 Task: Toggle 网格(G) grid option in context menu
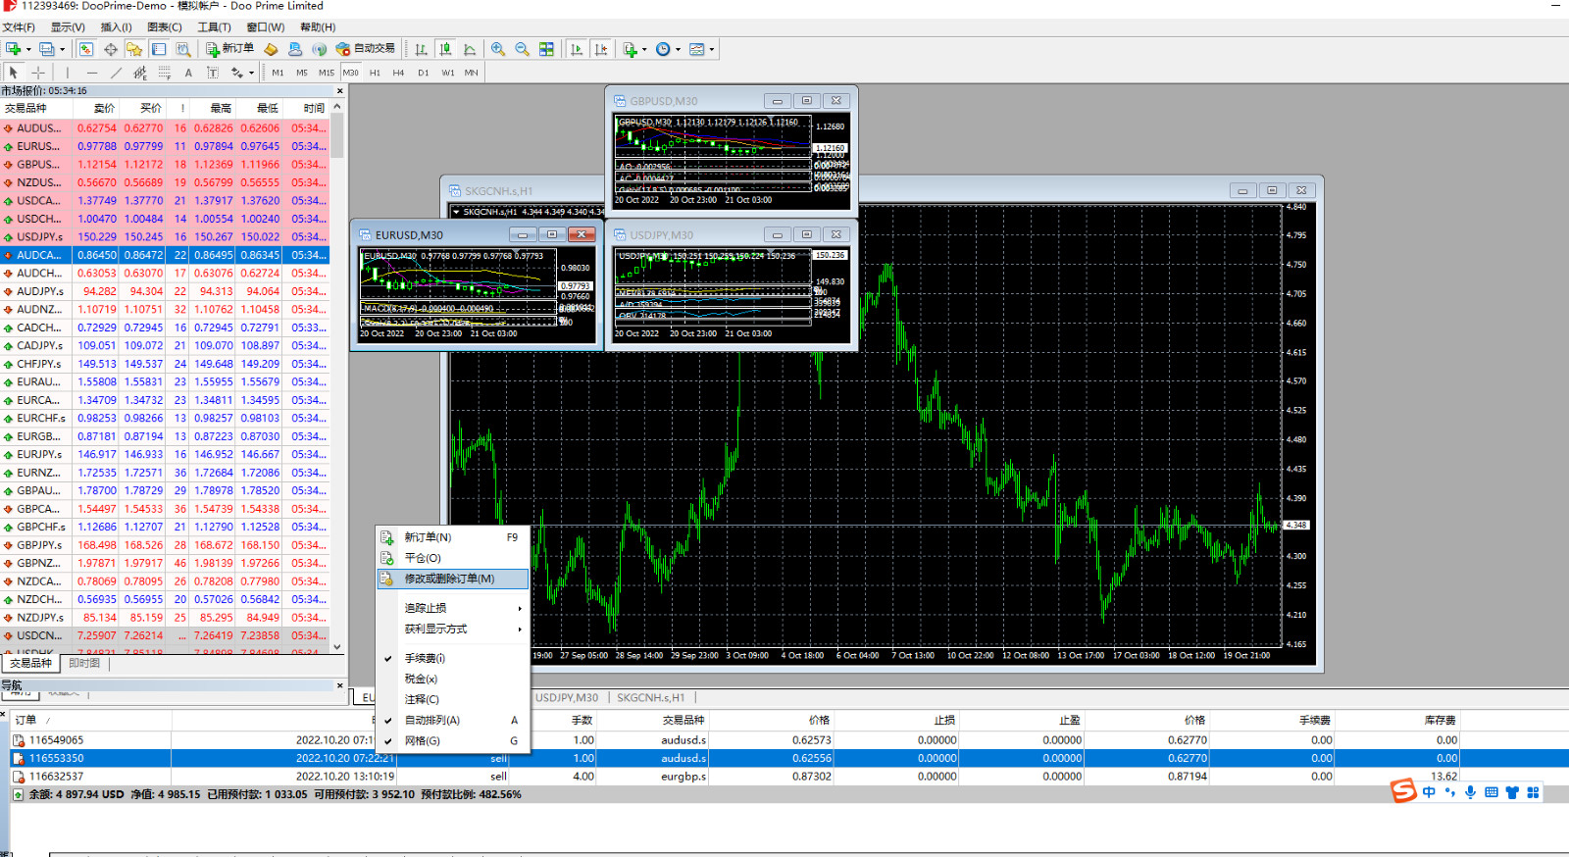click(422, 740)
